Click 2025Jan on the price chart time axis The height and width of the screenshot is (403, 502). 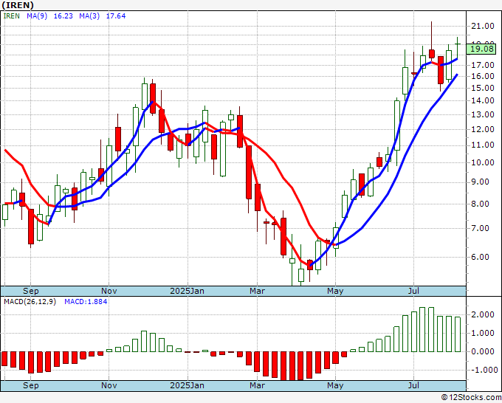coord(187,291)
